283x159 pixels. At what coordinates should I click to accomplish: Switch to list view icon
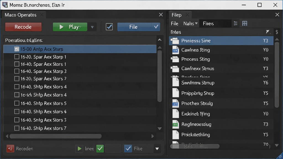pos(235,23)
